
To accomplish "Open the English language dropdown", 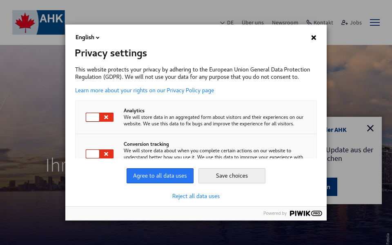I will click(x=87, y=38).
